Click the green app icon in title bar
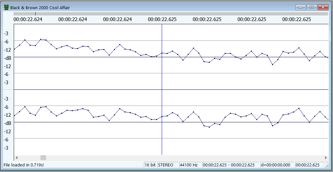This screenshot has height=172, width=333. [x=7, y=8]
